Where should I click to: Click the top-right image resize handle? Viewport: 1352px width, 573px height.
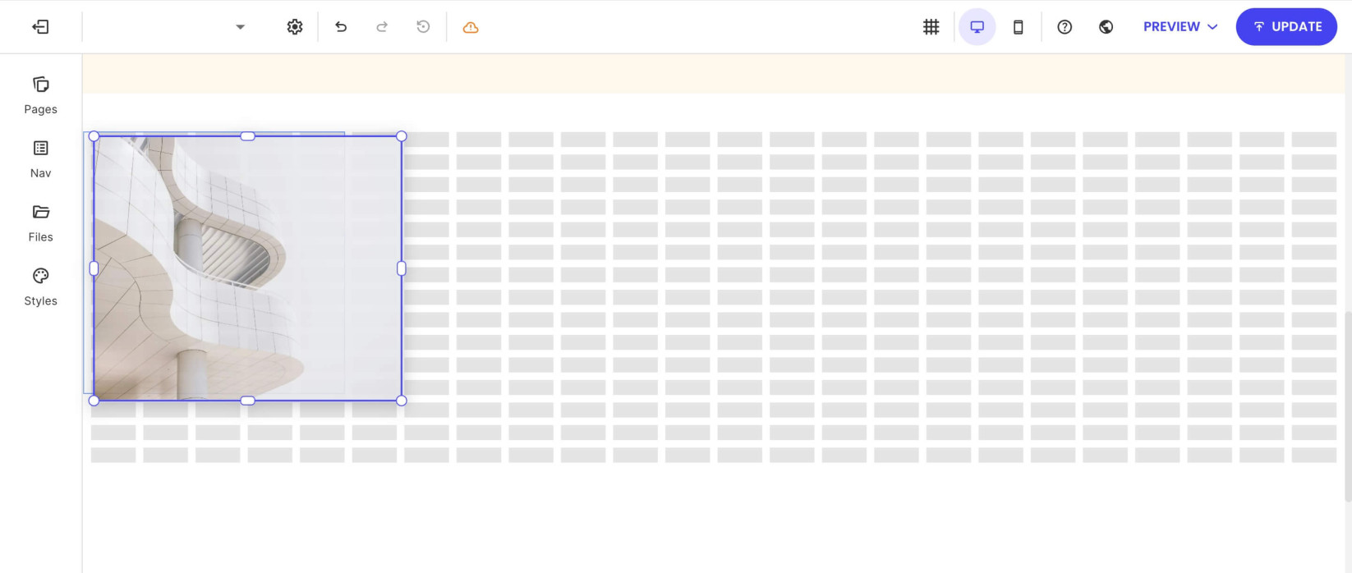402,136
